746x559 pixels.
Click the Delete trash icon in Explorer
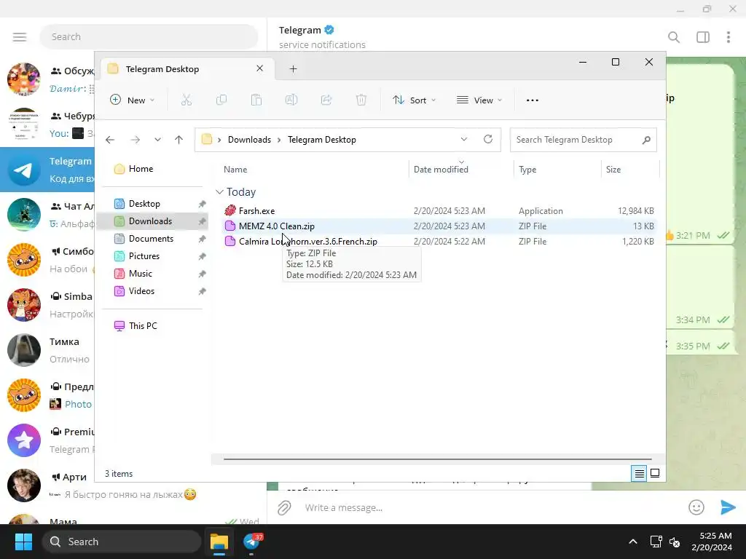tap(361, 100)
